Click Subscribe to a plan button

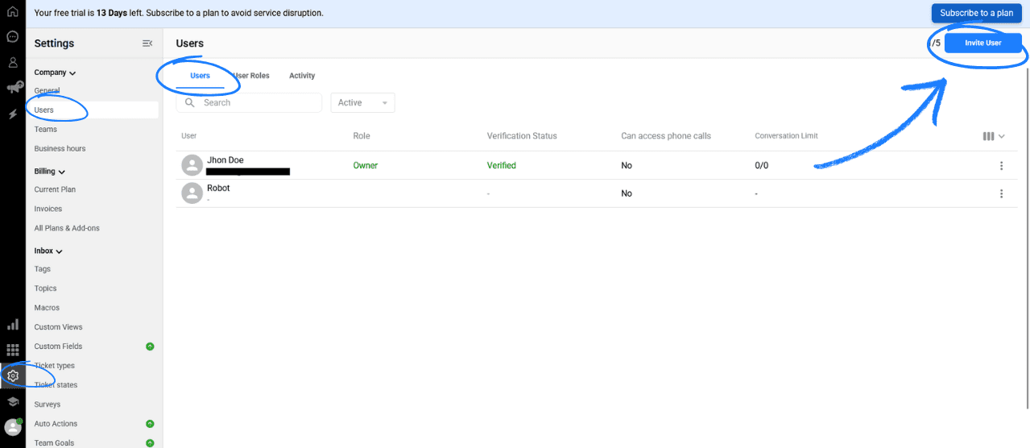pos(977,13)
